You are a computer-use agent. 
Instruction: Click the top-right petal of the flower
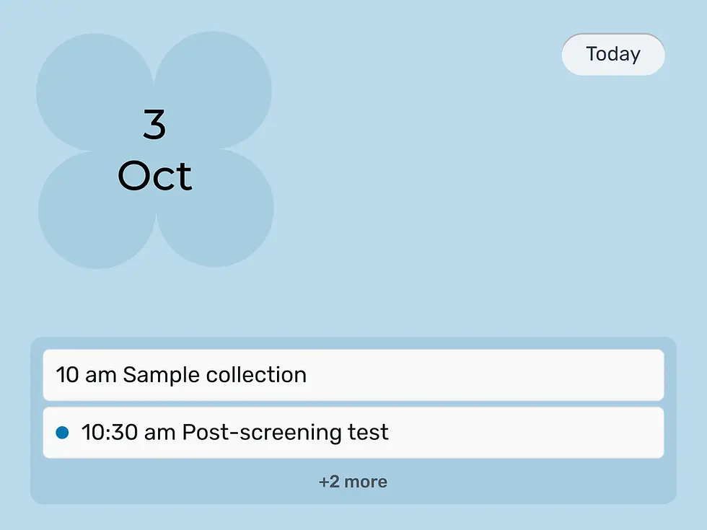pyautogui.click(x=214, y=90)
